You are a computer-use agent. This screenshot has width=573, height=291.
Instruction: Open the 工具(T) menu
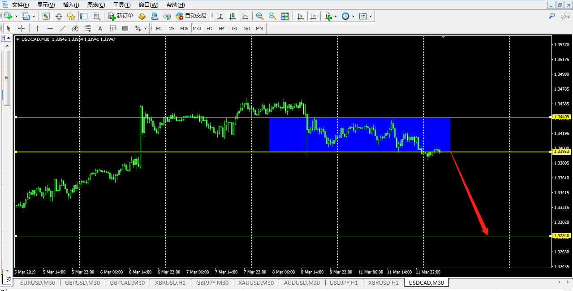pos(122,5)
